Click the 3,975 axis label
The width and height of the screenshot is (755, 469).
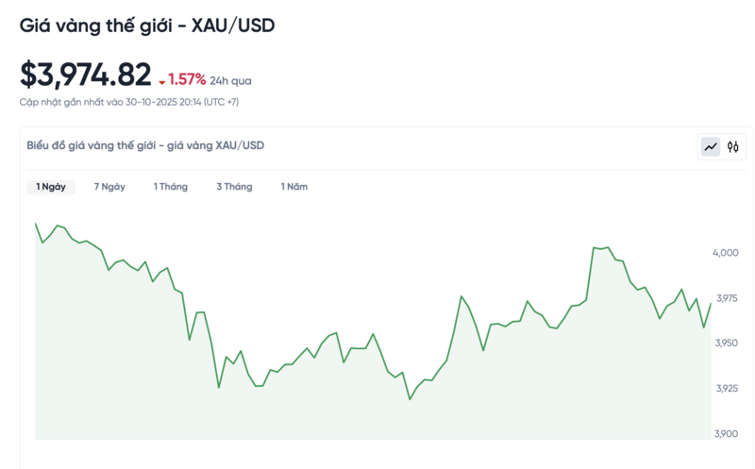click(x=726, y=298)
